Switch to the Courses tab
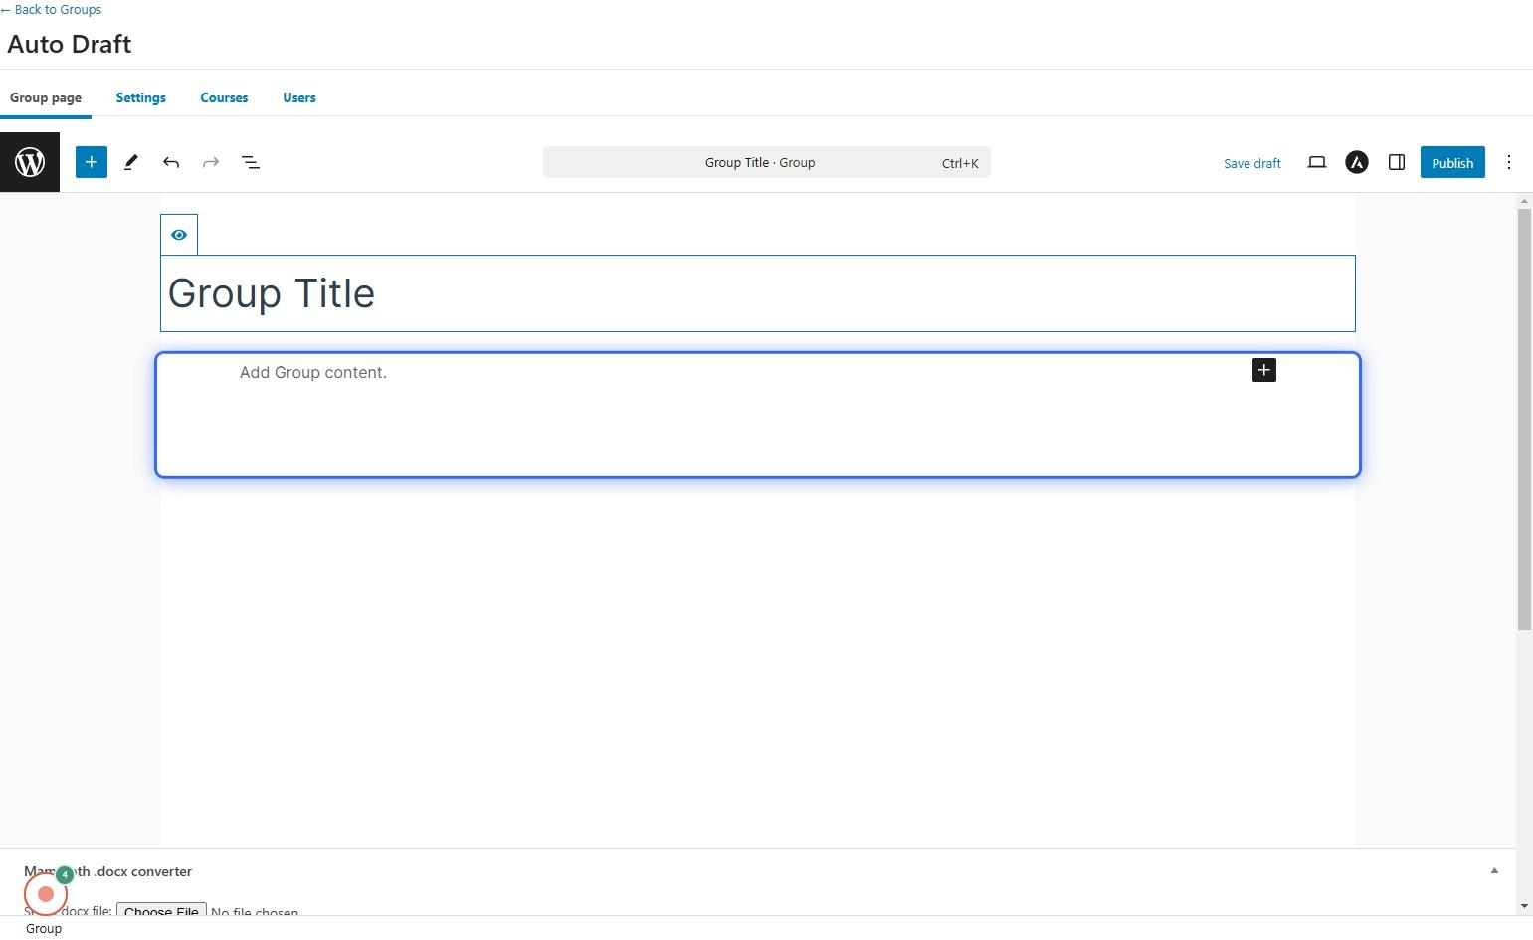Image resolution: width=1533 pixels, height=940 pixels. [x=224, y=97]
